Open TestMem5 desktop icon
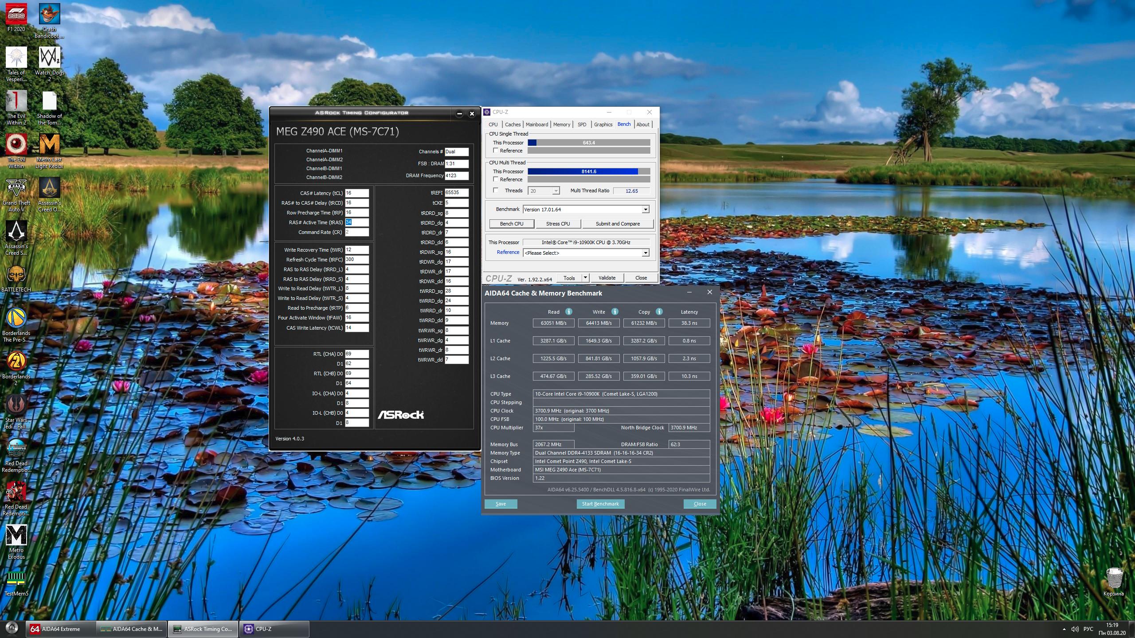Viewport: 1135px width, 638px height. coord(16,578)
